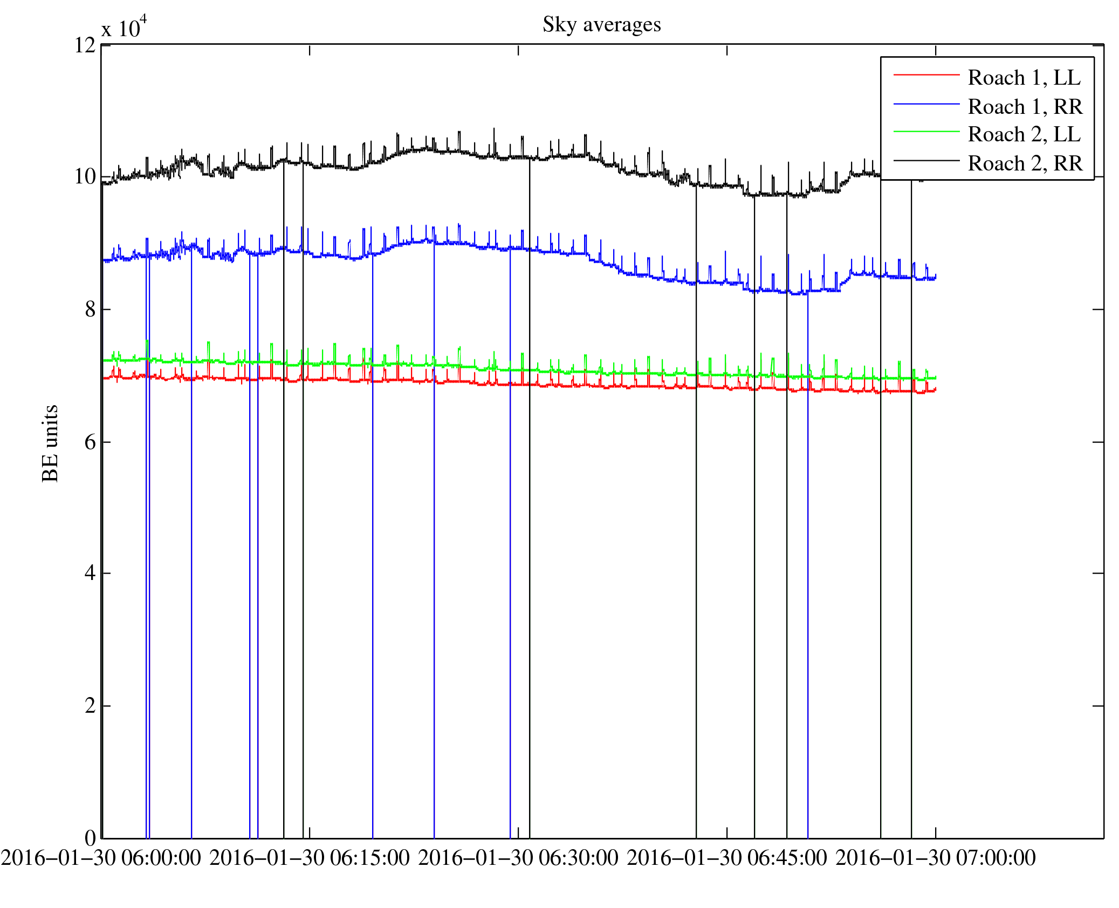Click the y-axis tick label 12
The width and height of the screenshot is (1119, 908).
pos(85,45)
